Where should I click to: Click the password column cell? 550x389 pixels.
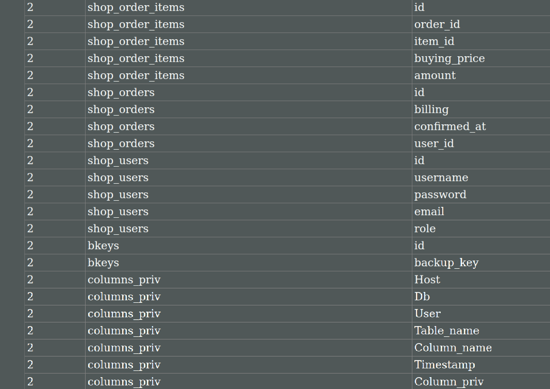[440, 194]
